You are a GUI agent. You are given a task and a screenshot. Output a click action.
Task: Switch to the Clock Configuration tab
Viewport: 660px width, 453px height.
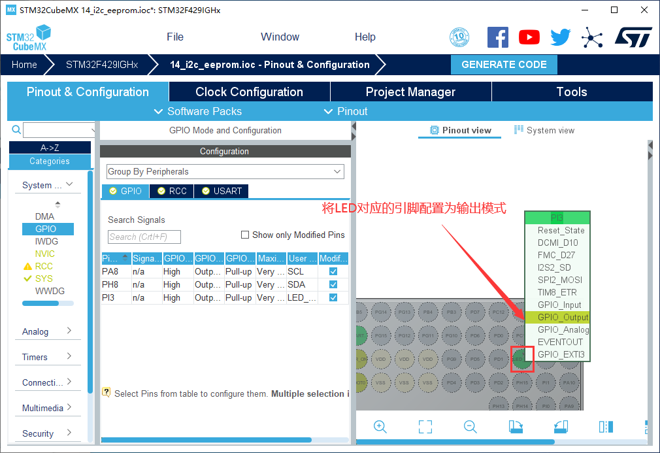pos(249,92)
